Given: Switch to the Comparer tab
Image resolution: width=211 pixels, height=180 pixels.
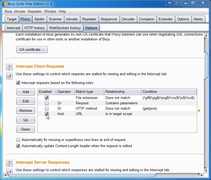Looking at the screenshot, I should click(x=147, y=19).
